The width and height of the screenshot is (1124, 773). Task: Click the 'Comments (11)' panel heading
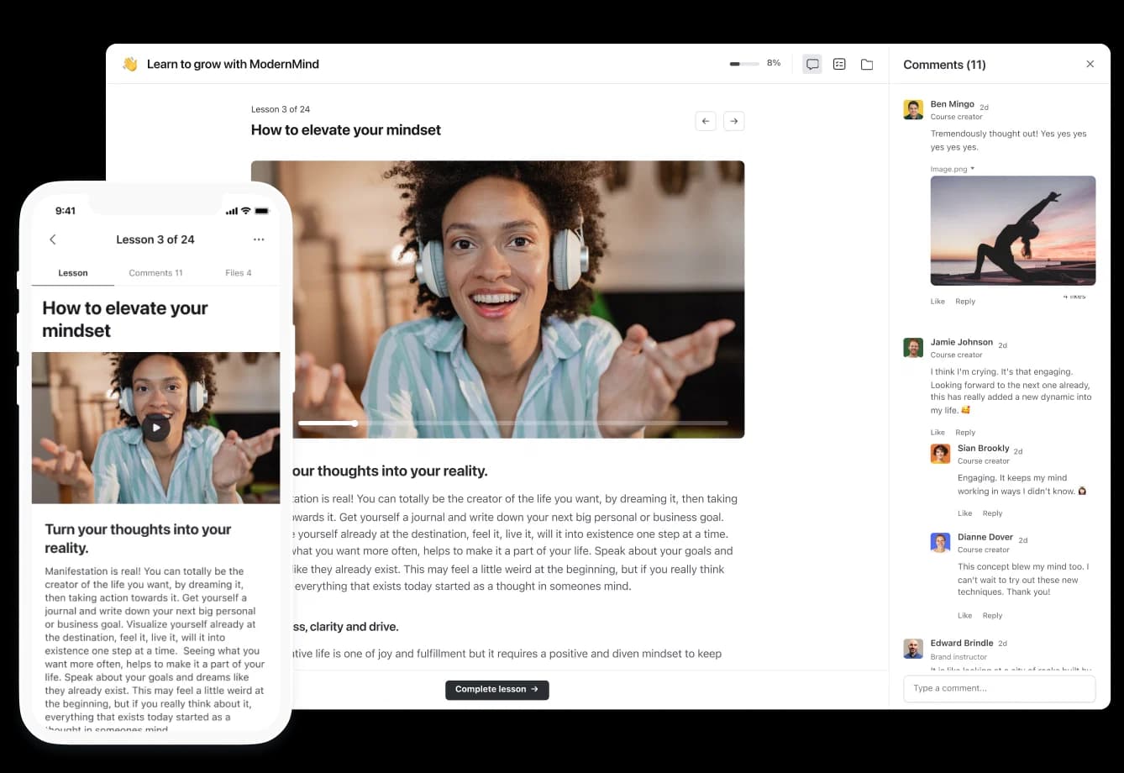coord(944,65)
